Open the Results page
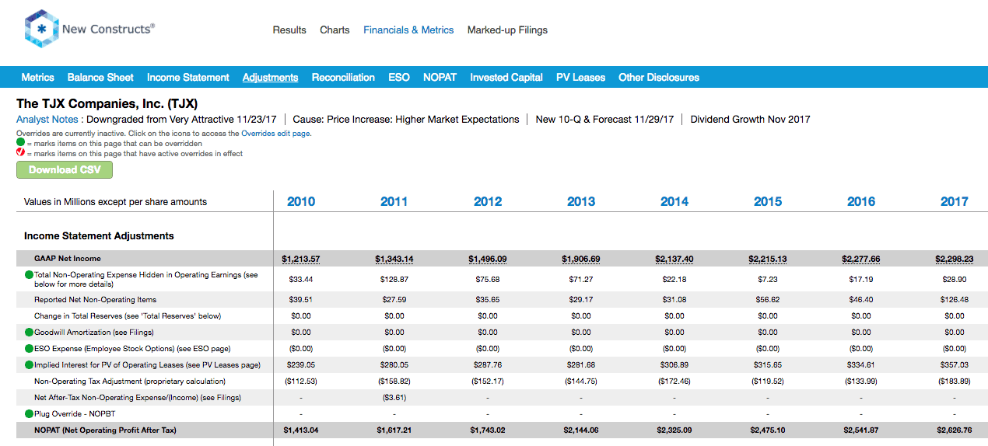Screen dimensions: 988x446 tap(289, 30)
